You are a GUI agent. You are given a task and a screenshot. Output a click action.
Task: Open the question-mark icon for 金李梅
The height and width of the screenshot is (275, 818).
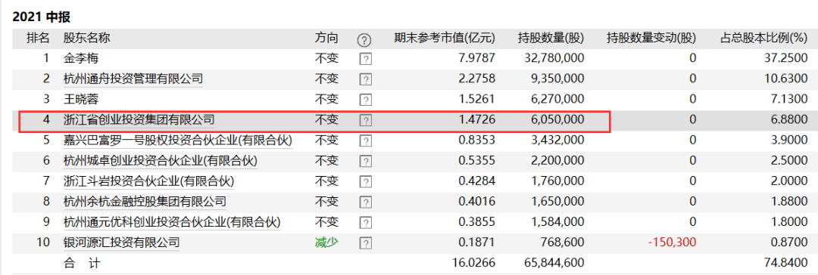tap(366, 59)
